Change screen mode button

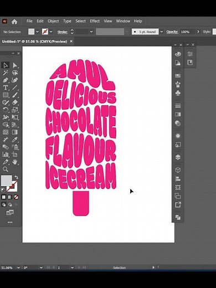[x=10, y=213]
